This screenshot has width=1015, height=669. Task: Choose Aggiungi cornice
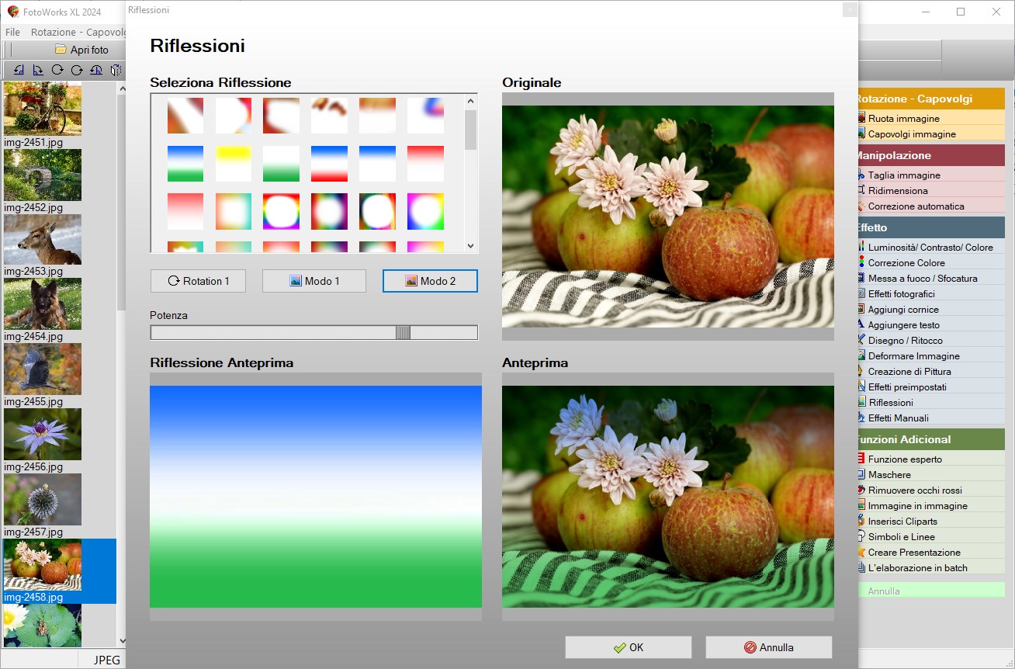pyautogui.click(x=930, y=309)
